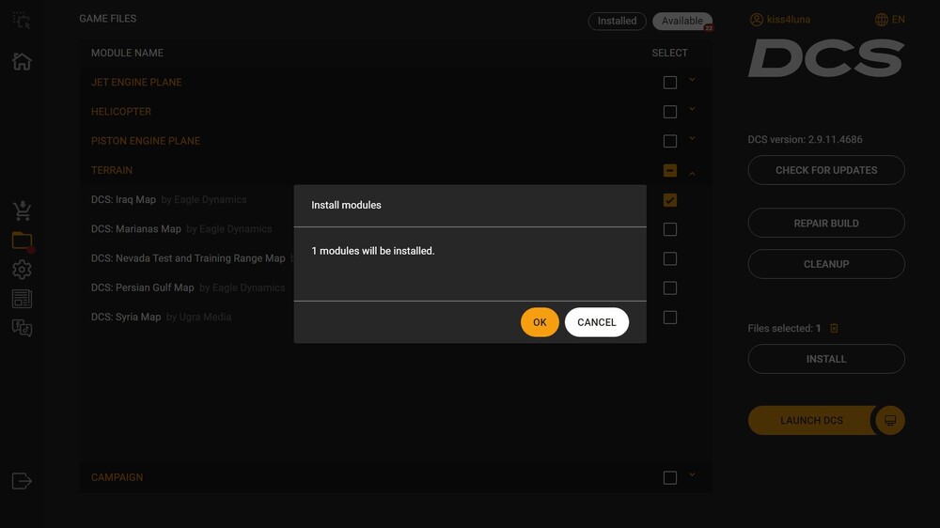Cancel the Install modules dialog
940x528 pixels.
pyautogui.click(x=597, y=322)
